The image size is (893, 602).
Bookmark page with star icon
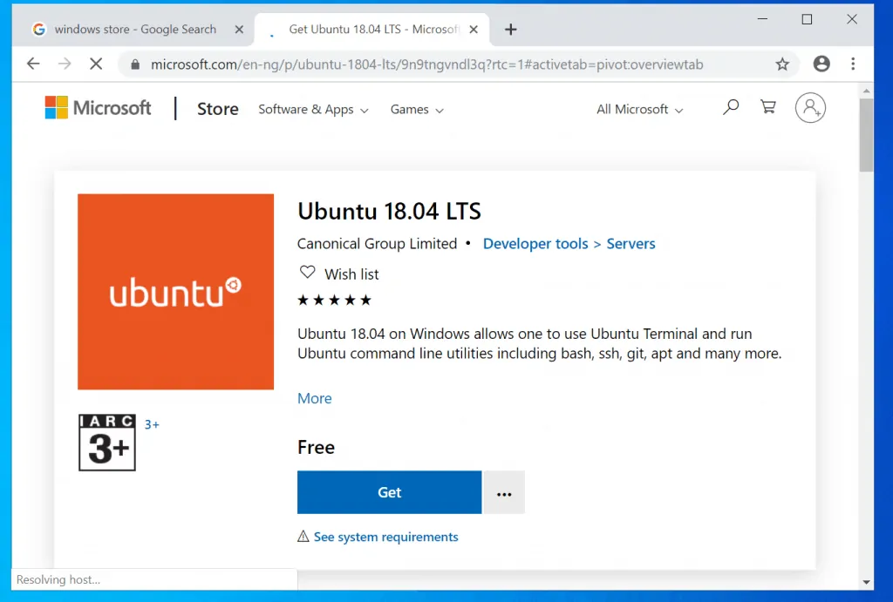pos(782,64)
